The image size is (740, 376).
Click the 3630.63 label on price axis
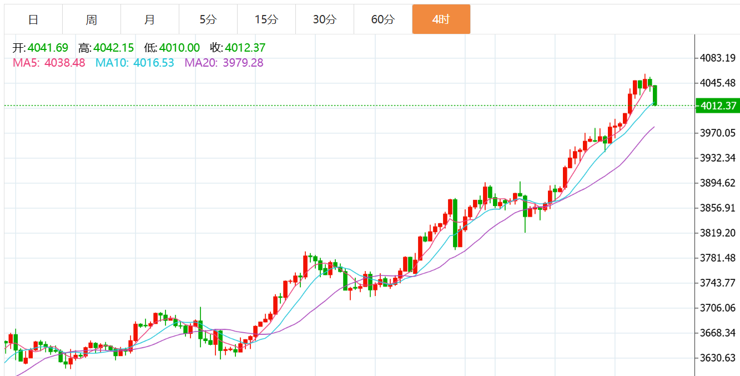[718, 358]
